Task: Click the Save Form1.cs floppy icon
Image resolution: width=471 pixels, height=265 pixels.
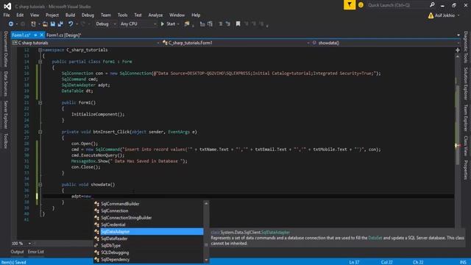Action: tap(53, 24)
